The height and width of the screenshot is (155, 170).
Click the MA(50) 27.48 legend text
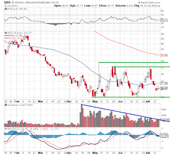click(x=14, y=36)
